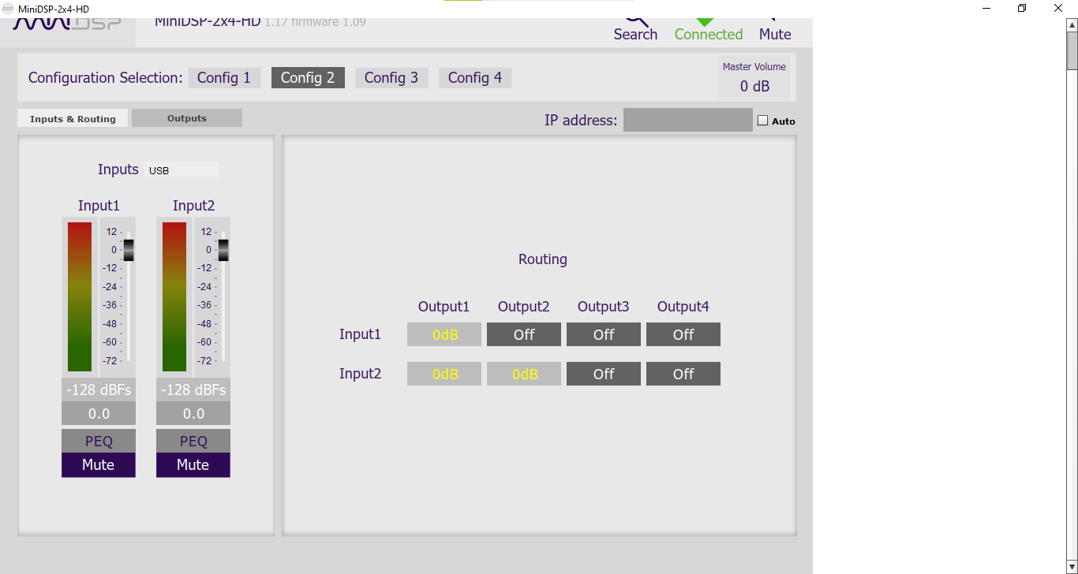Switch to Inputs & Routing tab

point(73,118)
